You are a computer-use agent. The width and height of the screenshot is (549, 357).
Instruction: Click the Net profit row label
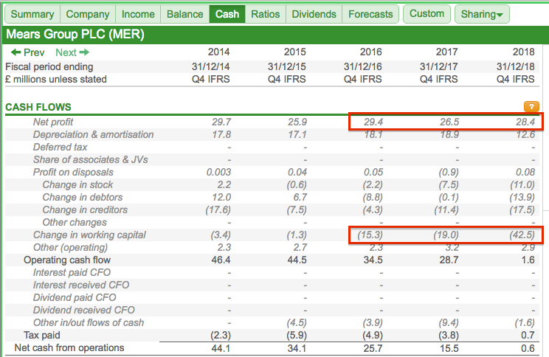coord(53,122)
